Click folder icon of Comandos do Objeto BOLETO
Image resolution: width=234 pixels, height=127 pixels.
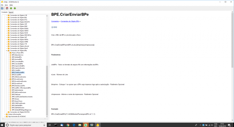coord(9,22)
